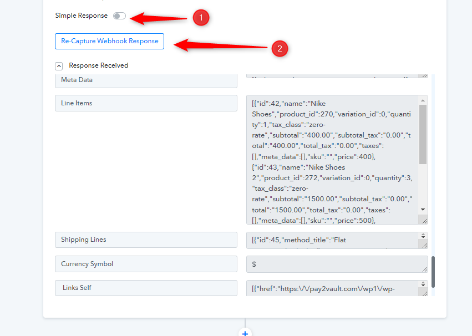Screen dimensions: 472x336
Task: Click the Currency Symbol value showing $
Action: click(x=332, y=264)
